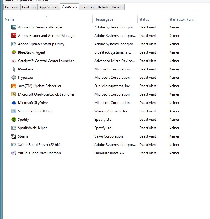The height and width of the screenshot is (219, 210).
Task: Click the Adobe Reader and Acrobat Manager icon
Action: [14, 36]
